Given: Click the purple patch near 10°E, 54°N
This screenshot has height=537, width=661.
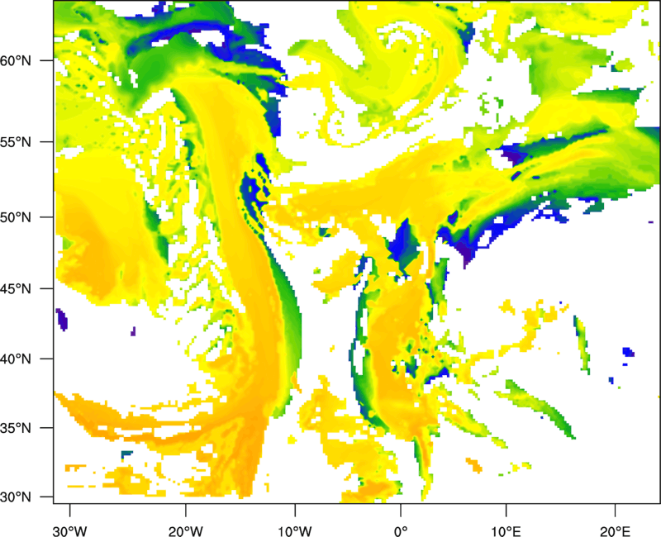Looking at the screenshot, I should coord(513,155).
